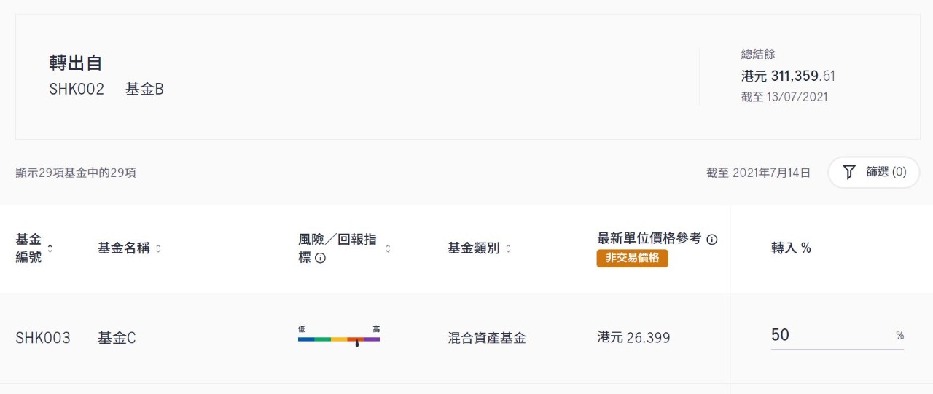
Task: Sort by 風險／回報指標 column arrows
Action: 388,248
